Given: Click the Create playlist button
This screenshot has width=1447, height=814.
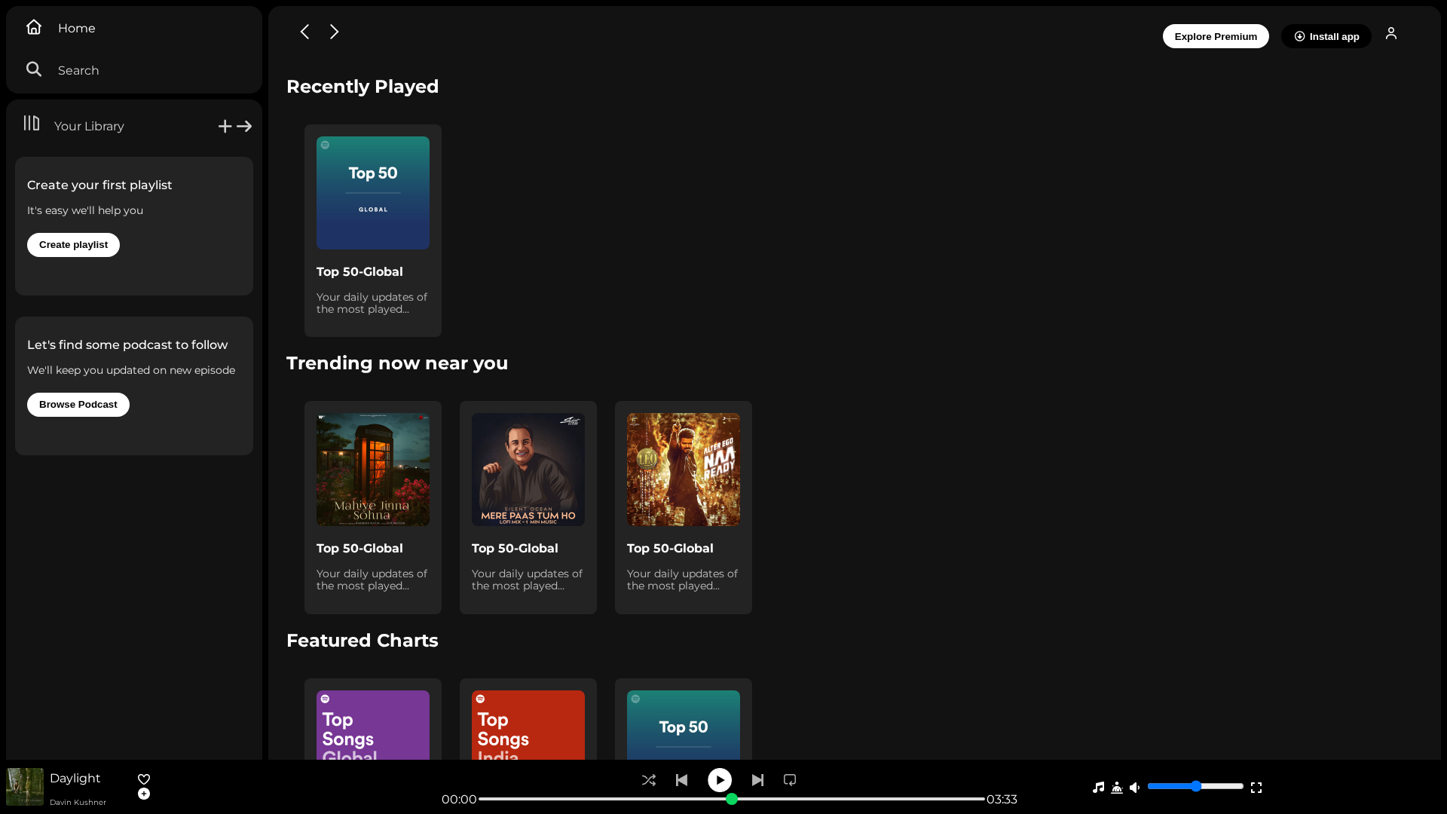Looking at the screenshot, I should point(73,245).
